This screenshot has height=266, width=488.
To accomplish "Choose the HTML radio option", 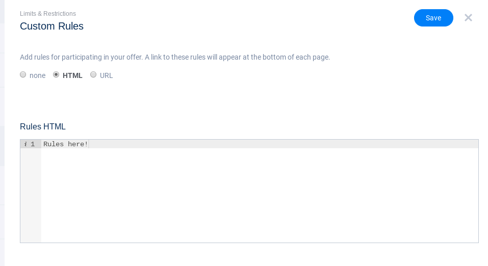I will point(56,74).
